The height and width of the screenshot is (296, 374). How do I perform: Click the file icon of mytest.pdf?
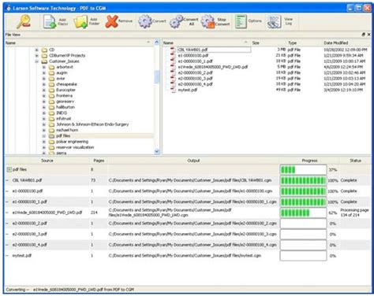[x=173, y=90]
